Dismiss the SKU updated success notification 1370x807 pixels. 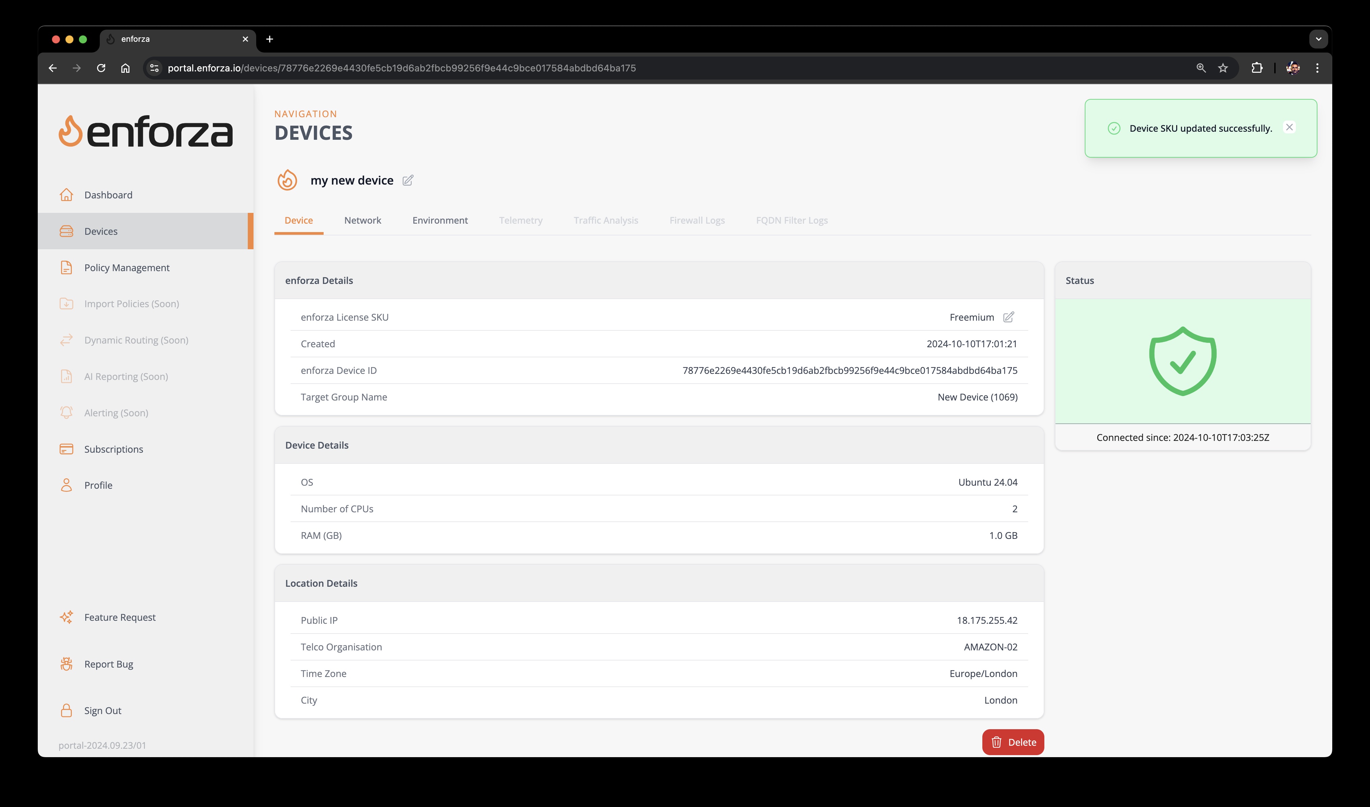click(x=1289, y=127)
